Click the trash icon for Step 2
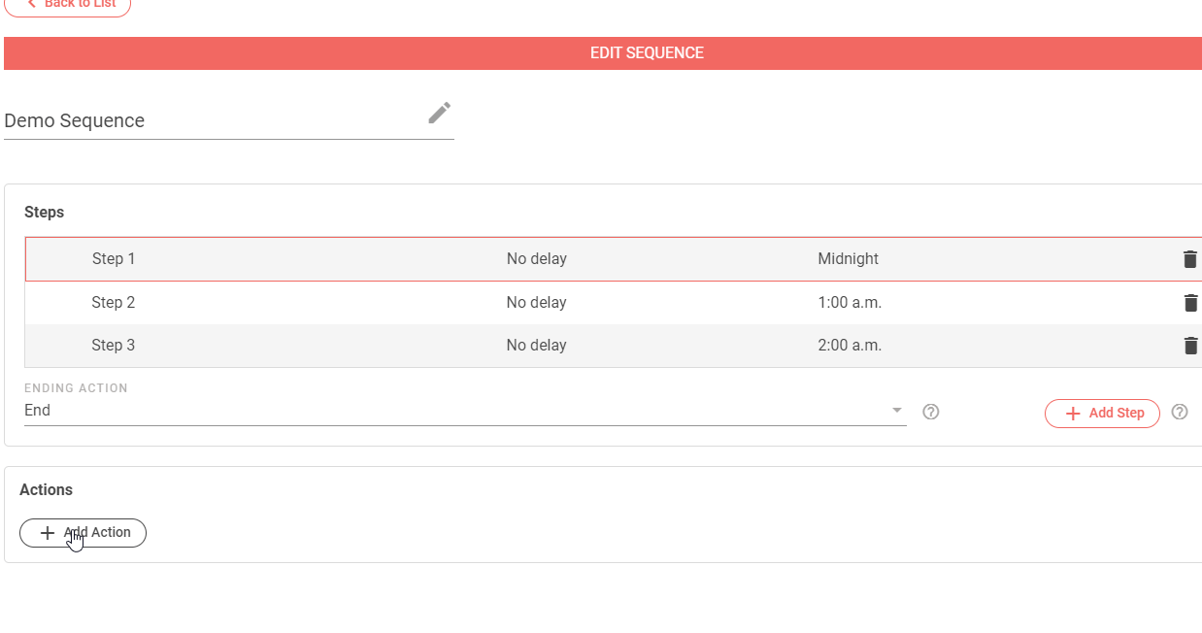The image size is (1202, 633). [1190, 303]
